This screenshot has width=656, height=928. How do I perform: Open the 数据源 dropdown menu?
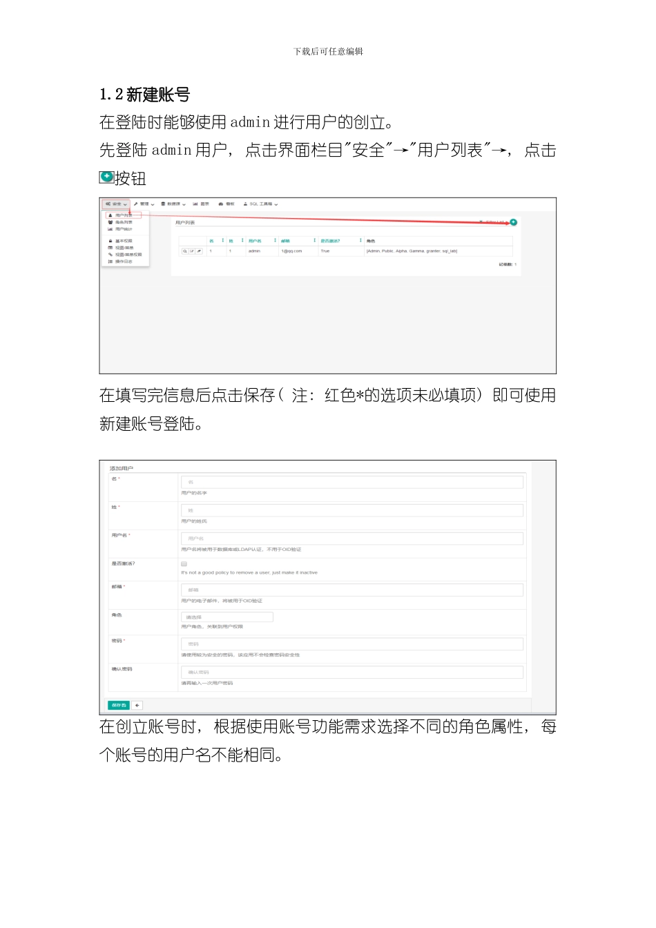[x=173, y=204]
